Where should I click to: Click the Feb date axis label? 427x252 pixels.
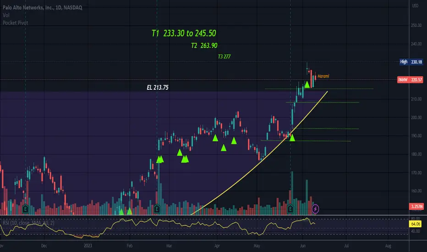pos(129,246)
